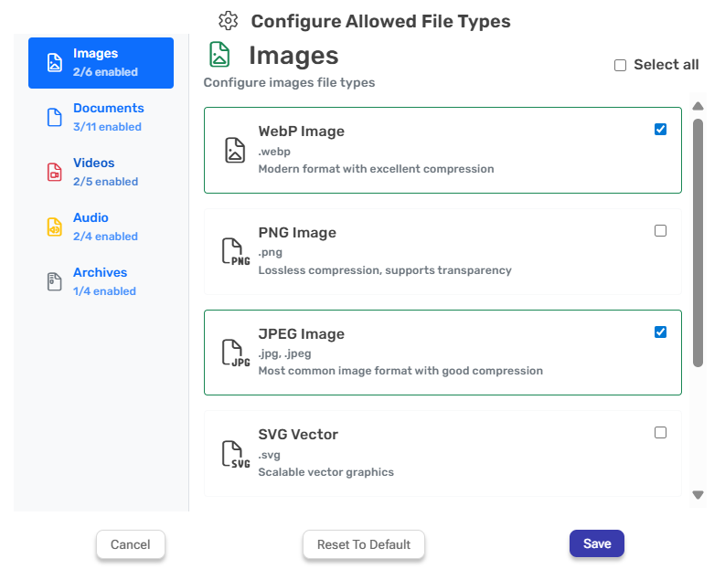Screen dimensions: 725x569
Task: Click the Documents file icon in sidebar
Action: pyautogui.click(x=55, y=118)
